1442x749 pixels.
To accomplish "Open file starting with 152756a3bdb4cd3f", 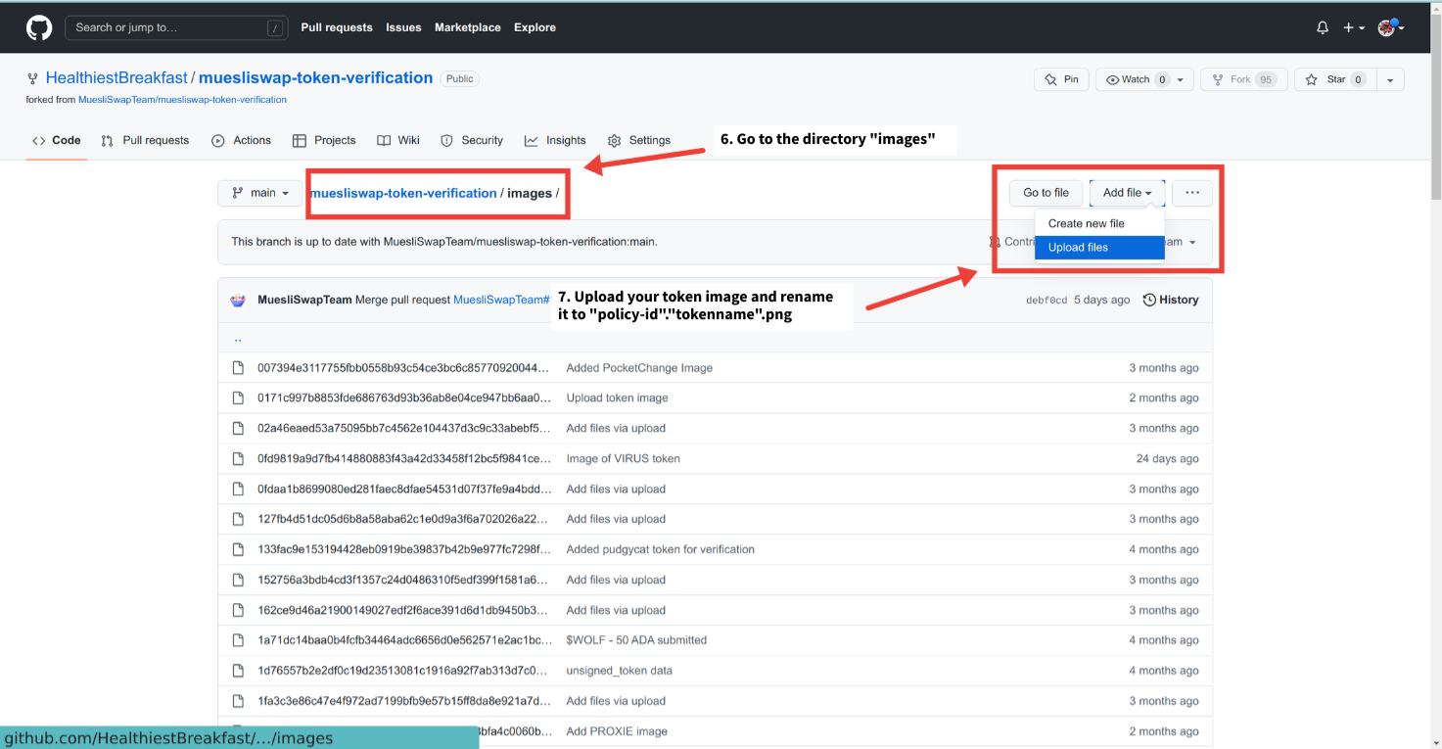I will tap(404, 581).
